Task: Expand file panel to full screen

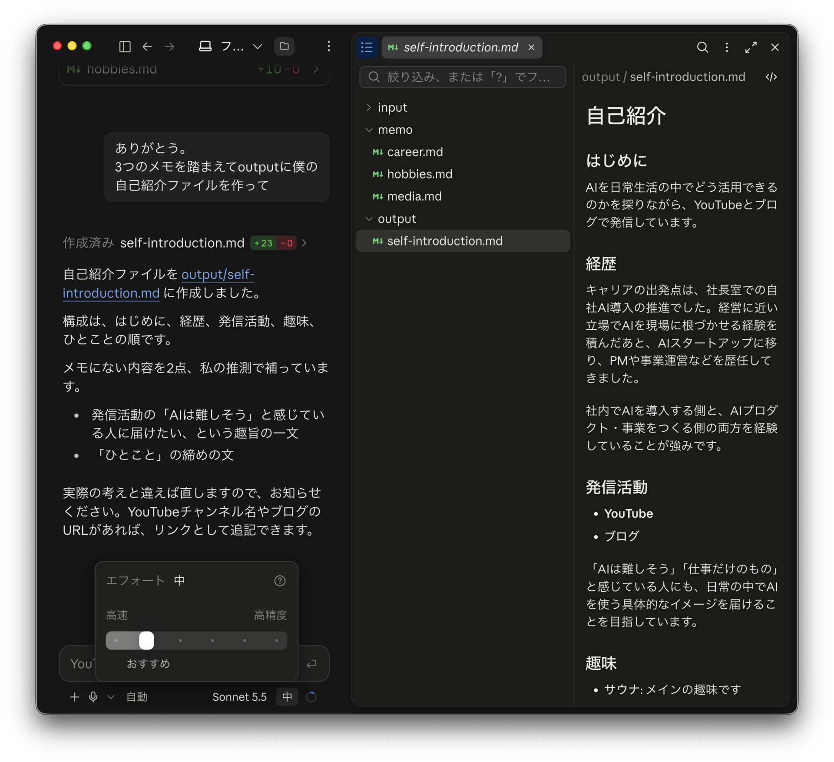Action: pyautogui.click(x=751, y=47)
